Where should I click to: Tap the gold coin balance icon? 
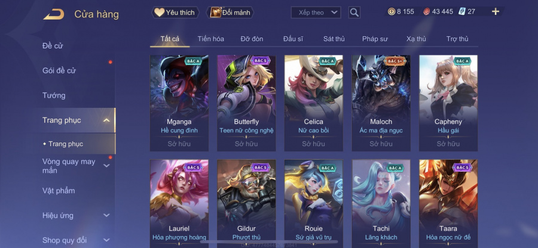pos(392,12)
